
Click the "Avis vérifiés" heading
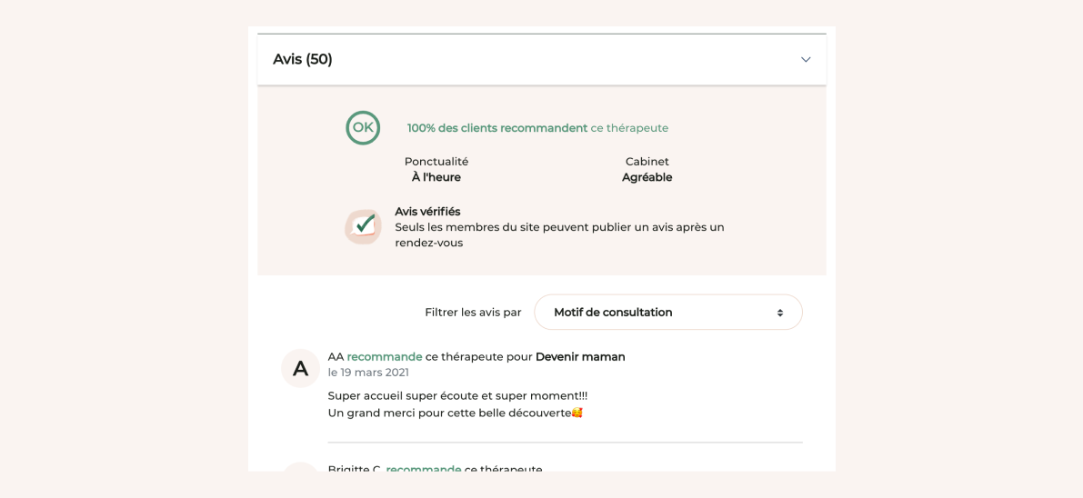[427, 212]
